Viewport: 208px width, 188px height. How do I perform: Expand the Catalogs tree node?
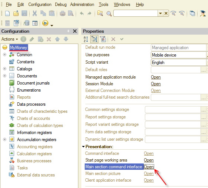pos(4,69)
